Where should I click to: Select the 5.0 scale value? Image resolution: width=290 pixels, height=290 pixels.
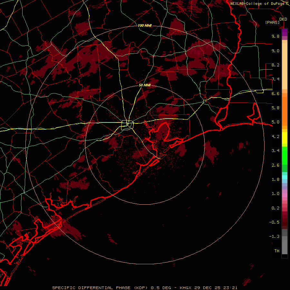(275, 122)
